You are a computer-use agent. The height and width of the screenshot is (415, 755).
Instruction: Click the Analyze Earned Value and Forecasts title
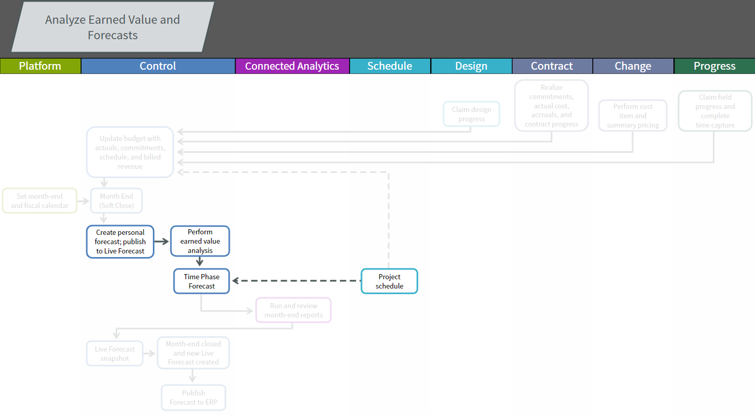coord(113,27)
